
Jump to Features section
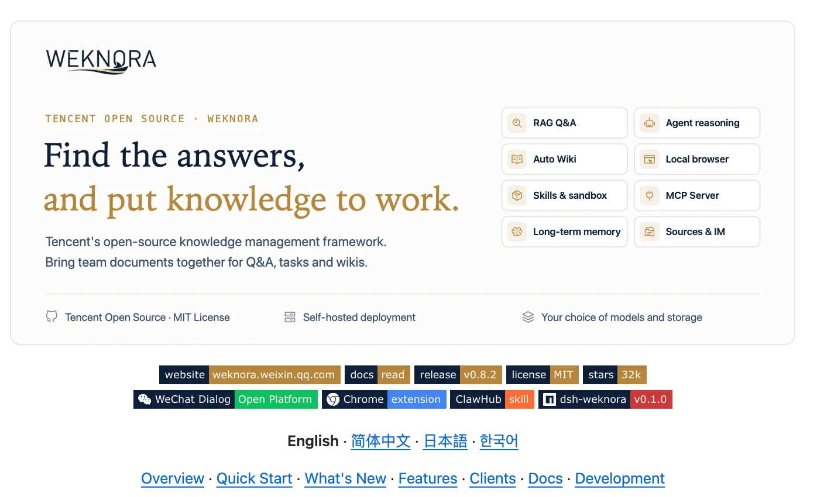(428, 478)
